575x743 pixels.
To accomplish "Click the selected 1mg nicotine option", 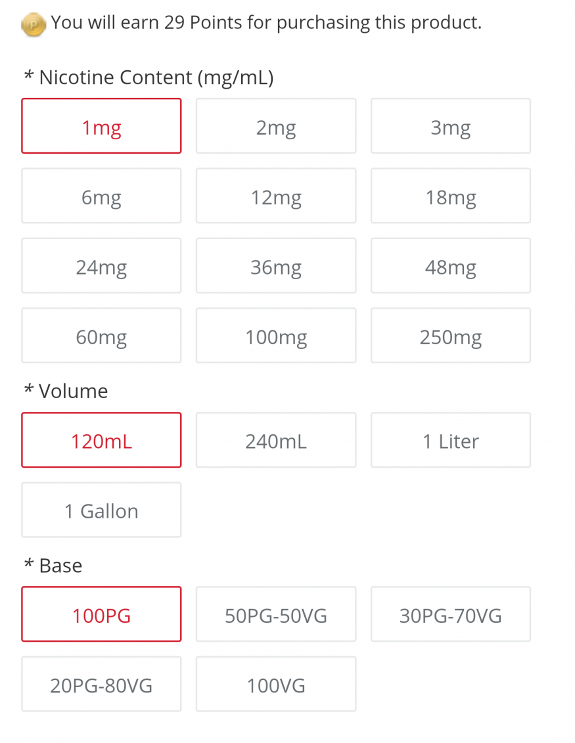I will coord(101,126).
